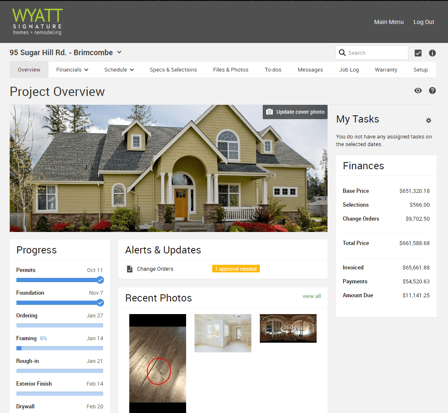
Task: Expand the Financials dropdown menu
Action: tap(72, 69)
